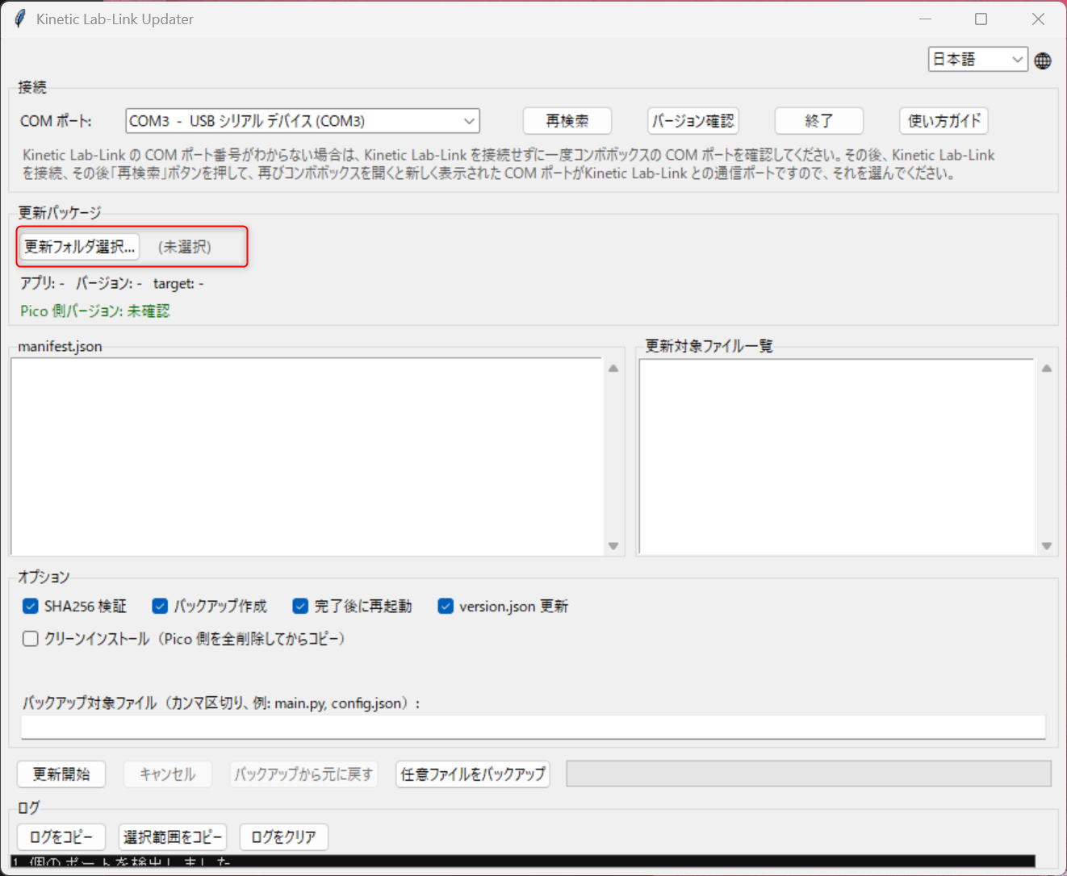This screenshot has width=1067, height=876.
Task: Open the 使い方ガイド guide
Action: [944, 121]
